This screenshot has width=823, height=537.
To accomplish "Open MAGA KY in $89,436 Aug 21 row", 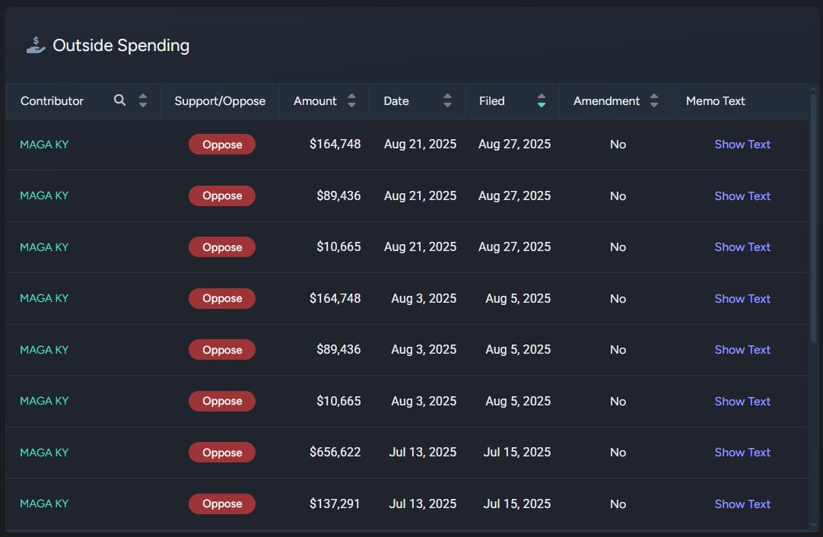I will 44,195.
